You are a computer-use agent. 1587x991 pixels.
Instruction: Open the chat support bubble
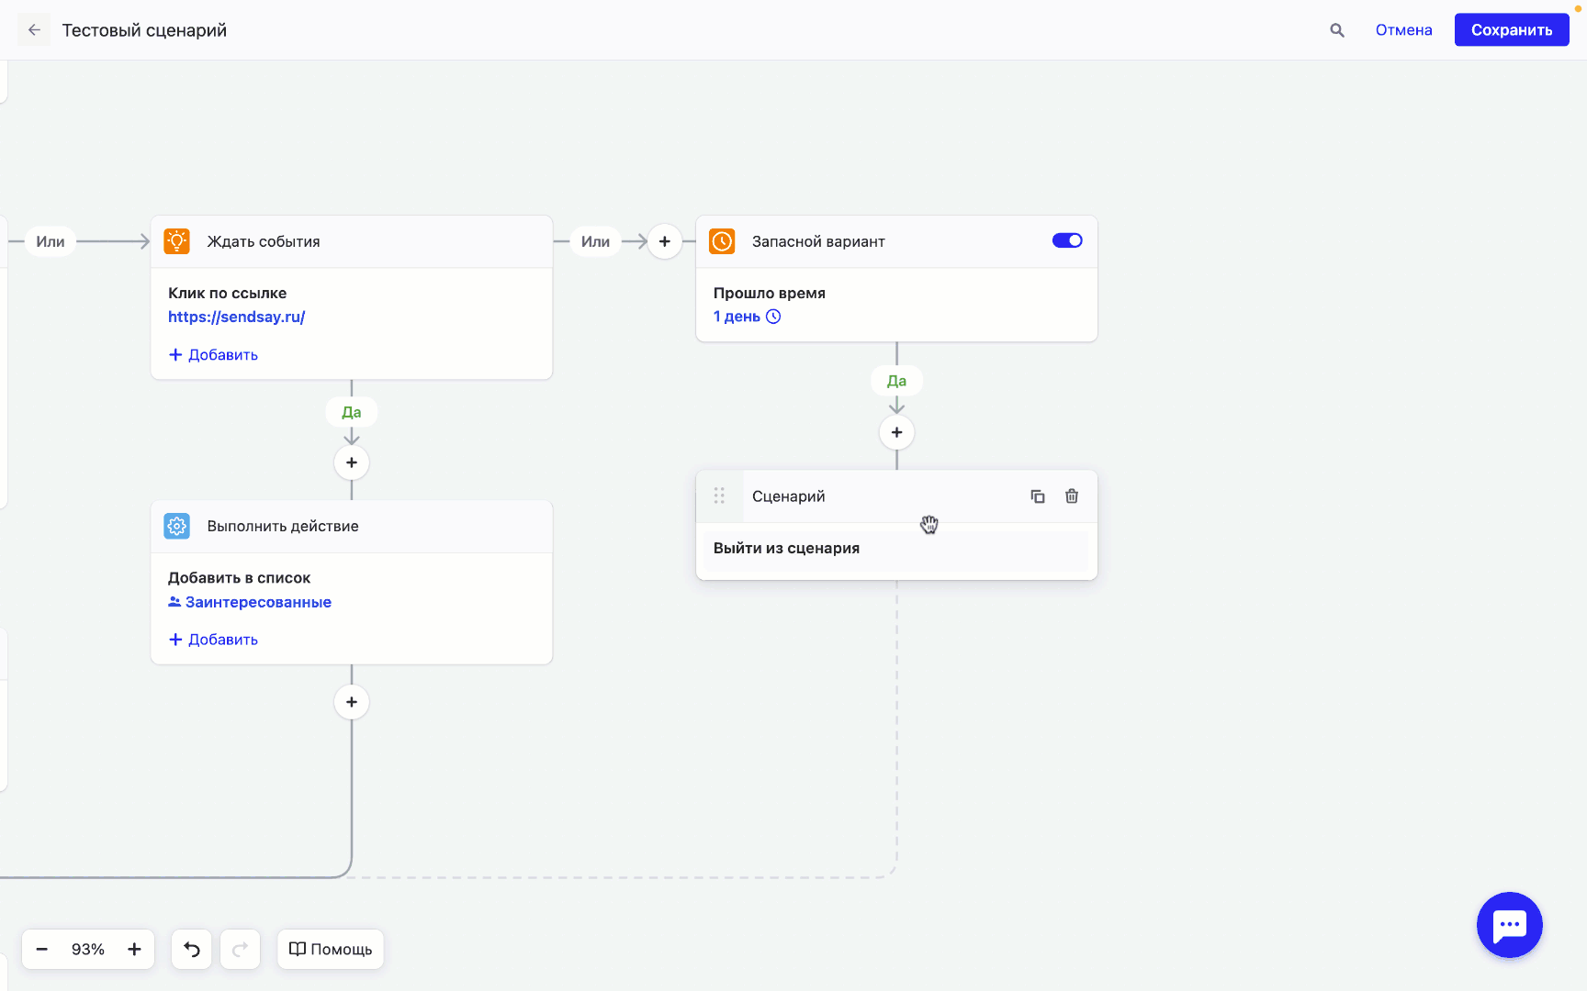pyautogui.click(x=1510, y=925)
